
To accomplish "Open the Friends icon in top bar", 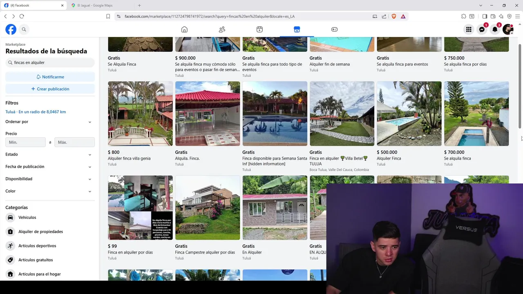I will pos(222,29).
